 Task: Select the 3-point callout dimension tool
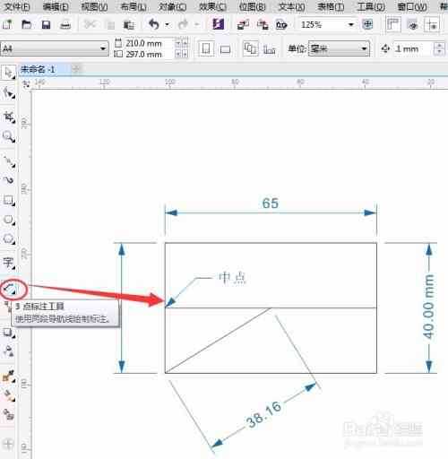[x=11, y=290]
